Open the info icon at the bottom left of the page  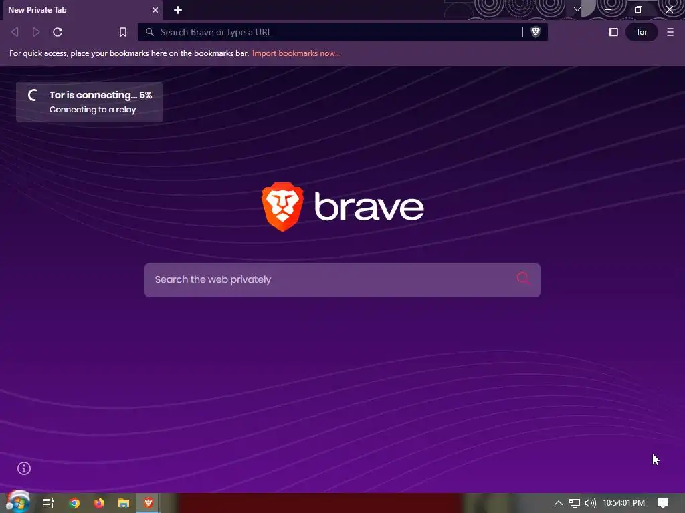tap(24, 468)
